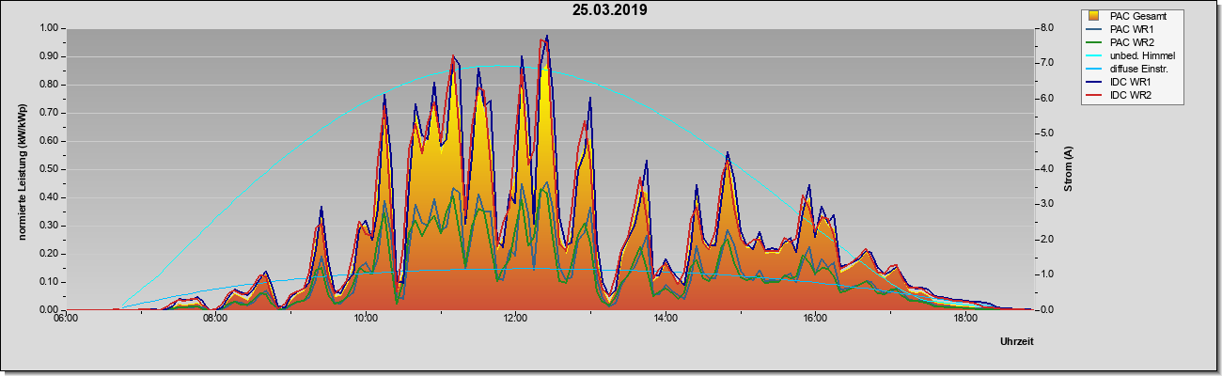Image resolution: width=1222 pixels, height=376 pixels.
Task: Click the PAC Gesamt legend color swatch
Action: pyautogui.click(x=1094, y=16)
